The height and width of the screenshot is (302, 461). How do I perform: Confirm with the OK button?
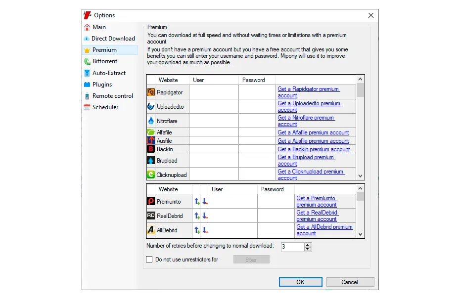pos(300,282)
